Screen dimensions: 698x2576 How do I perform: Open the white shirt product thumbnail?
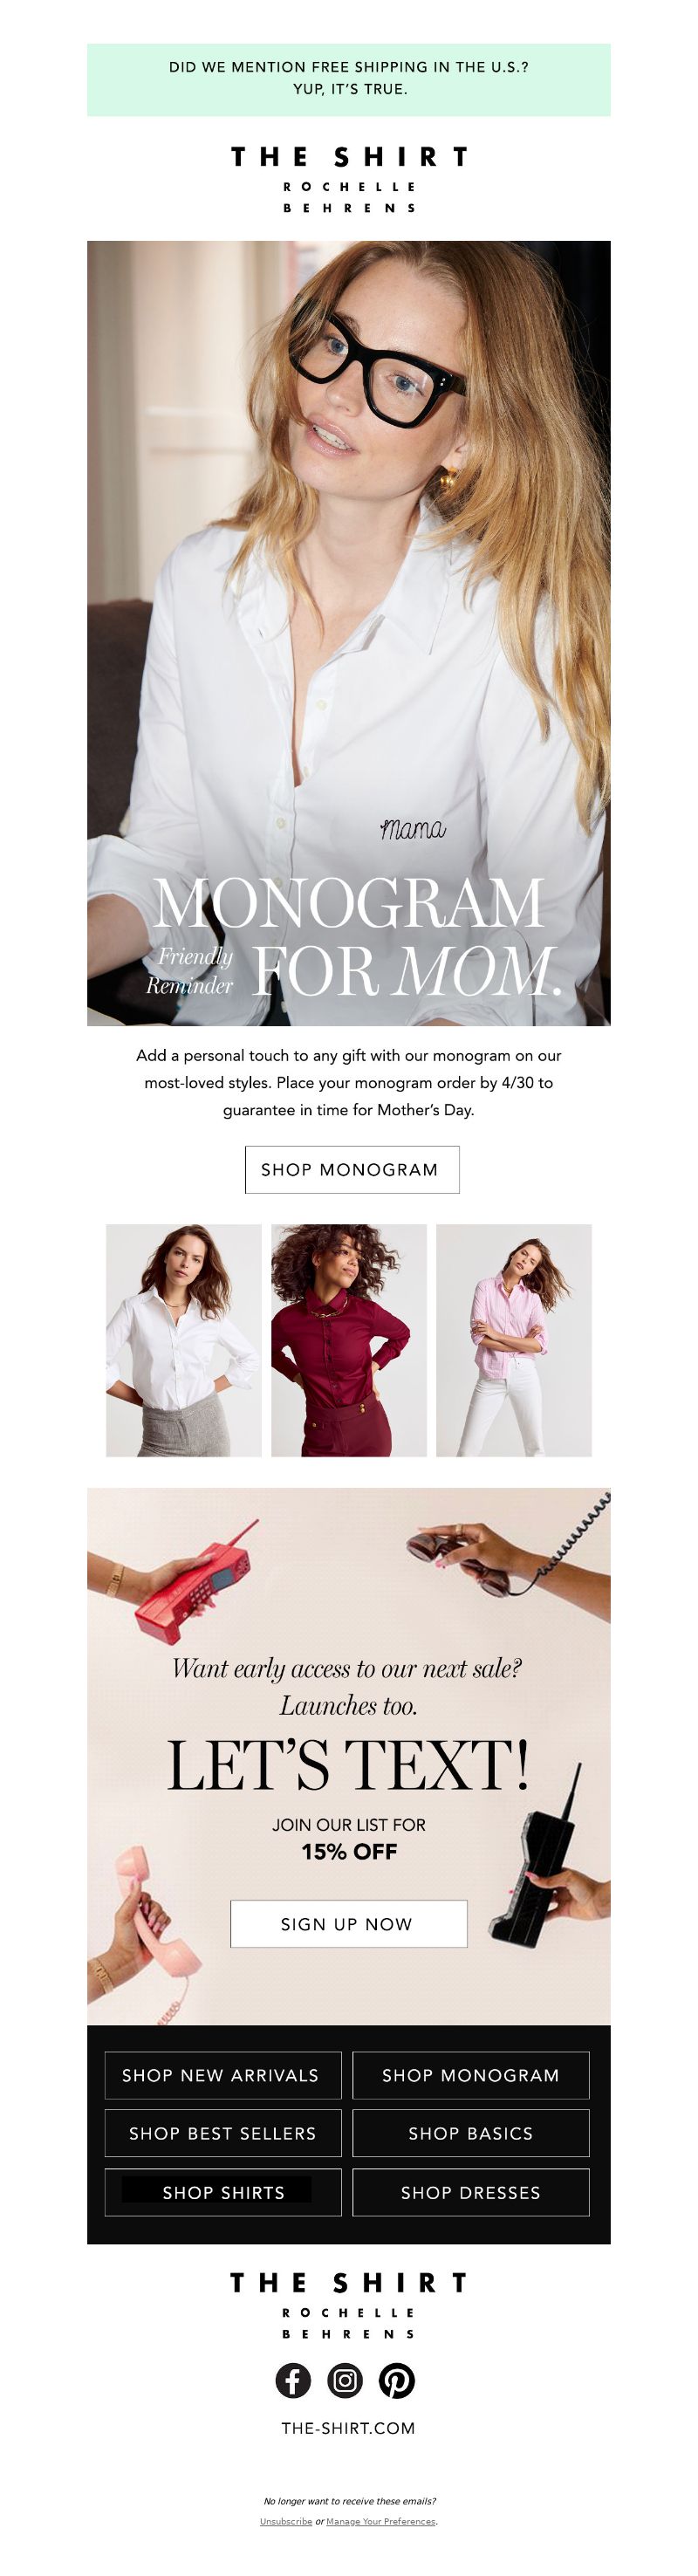tap(184, 1340)
